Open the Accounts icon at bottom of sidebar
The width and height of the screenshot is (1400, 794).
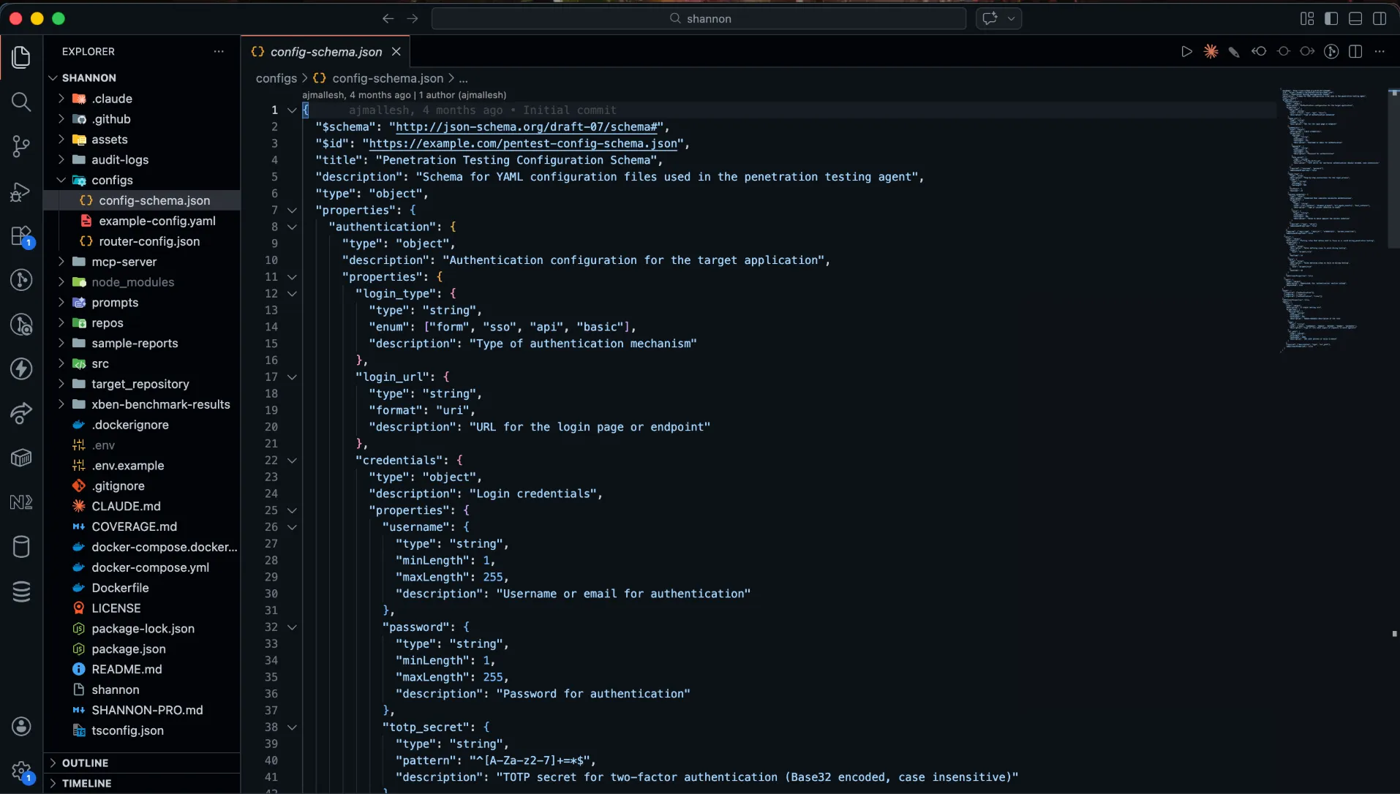pos(21,726)
